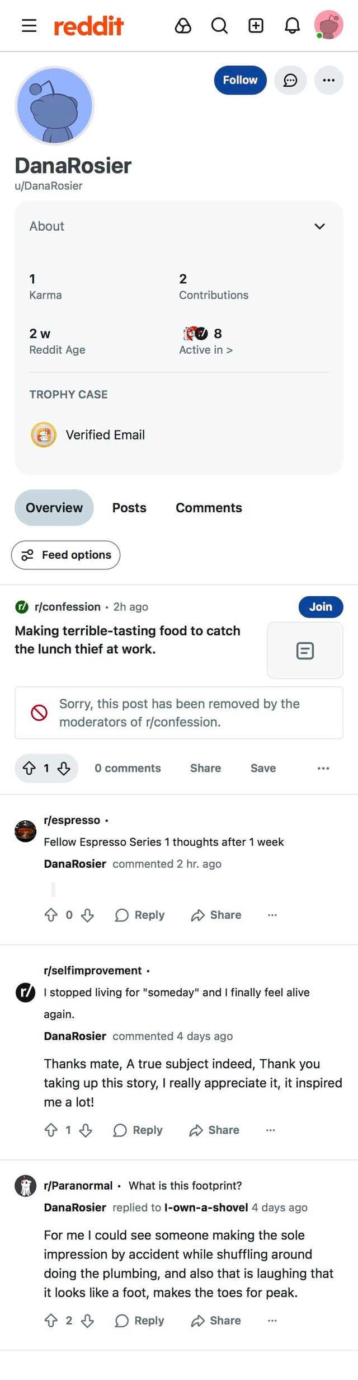Open the create post plus icon

click(256, 26)
